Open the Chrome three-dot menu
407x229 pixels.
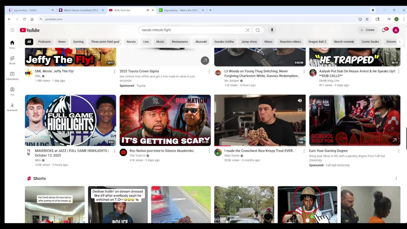tap(404, 19)
